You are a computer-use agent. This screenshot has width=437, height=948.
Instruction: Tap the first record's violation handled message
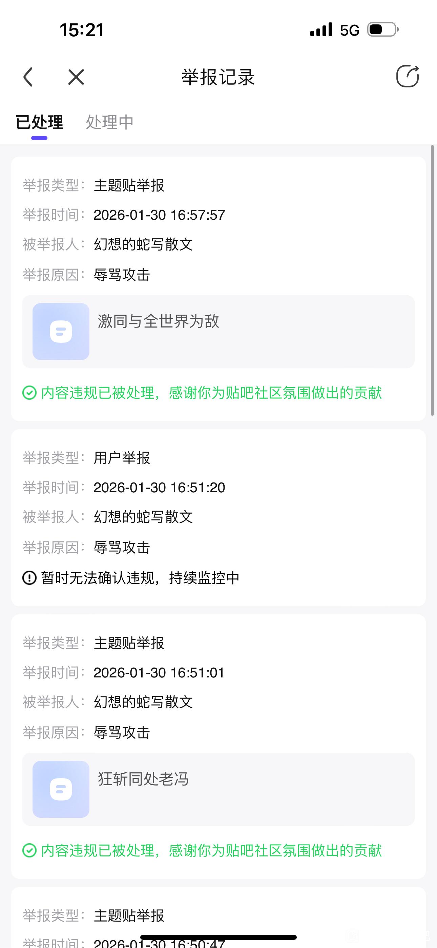click(211, 393)
